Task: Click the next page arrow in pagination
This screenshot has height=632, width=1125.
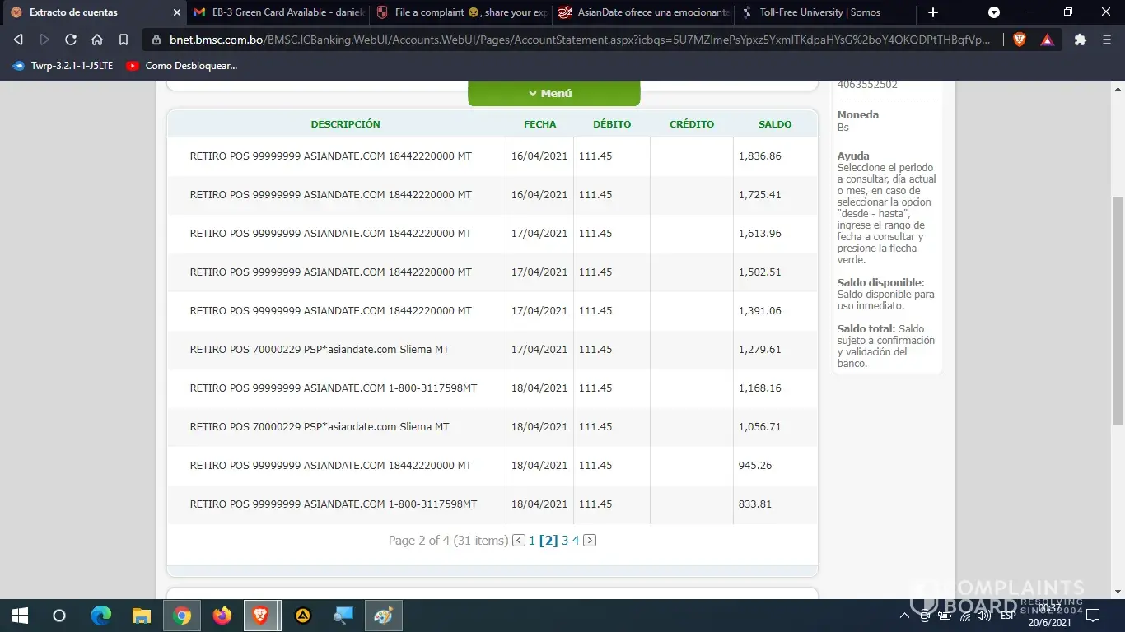Action: 590,541
